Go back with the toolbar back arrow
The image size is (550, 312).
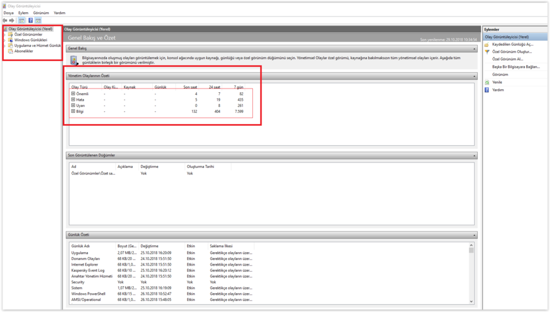(5, 20)
